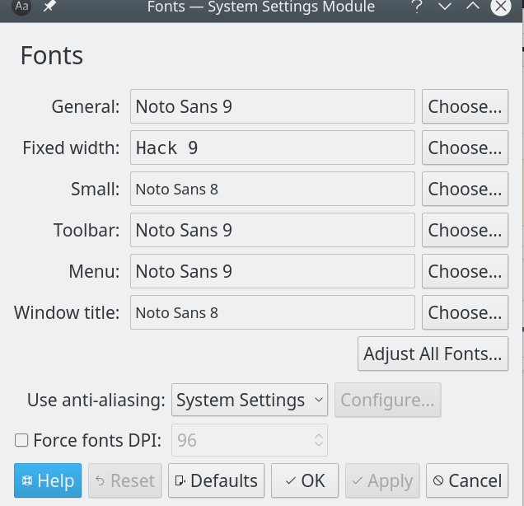Click the Aa fonts icon in title bar
This screenshot has height=506, width=524.
click(x=21, y=7)
